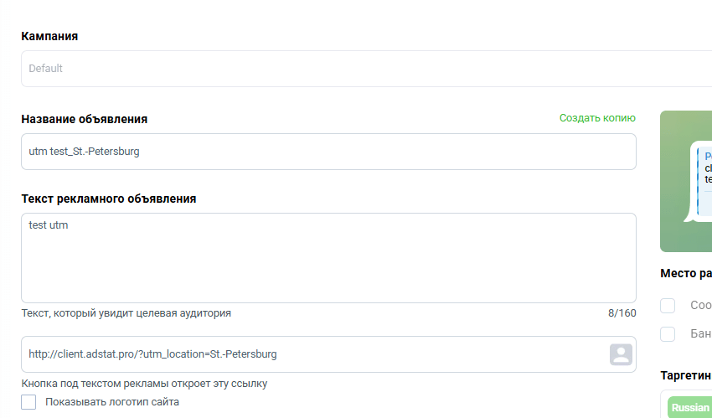This screenshot has height=418, width=712.
Task: Tick the checkbox beside the 'Соо' placement option
Action: 668,306
